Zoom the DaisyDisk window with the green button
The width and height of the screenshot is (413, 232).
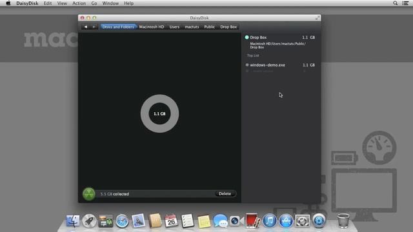[94, 18]
